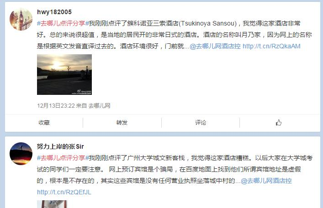Click 转发 to repost
This screenshot has width=323, height=208.
(x=122, y=123)
